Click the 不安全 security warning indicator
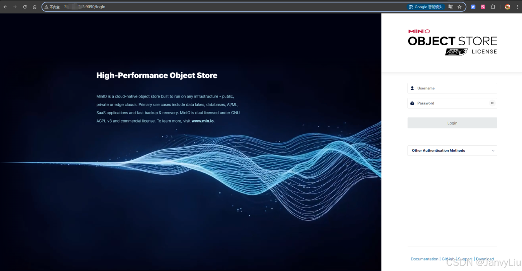522x271 pixels. click(x=52, y=7)
